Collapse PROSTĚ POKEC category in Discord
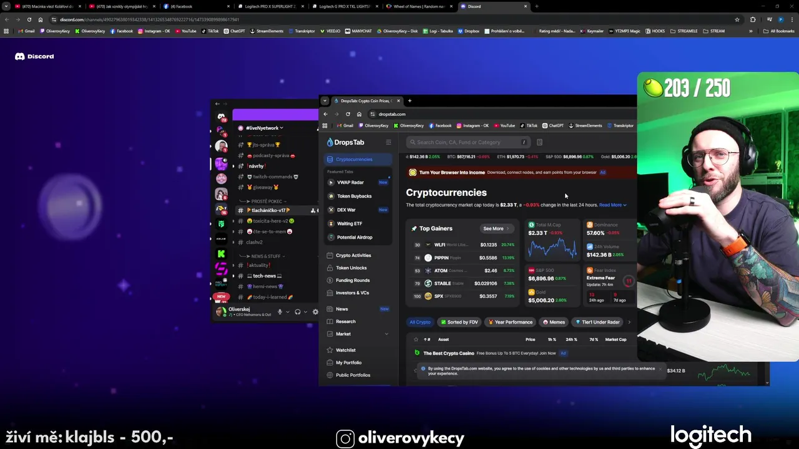799x449 pixels. (265, 201)
